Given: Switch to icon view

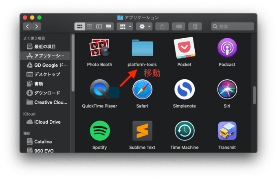Looking at the screenshot, I should click(80, 26).
